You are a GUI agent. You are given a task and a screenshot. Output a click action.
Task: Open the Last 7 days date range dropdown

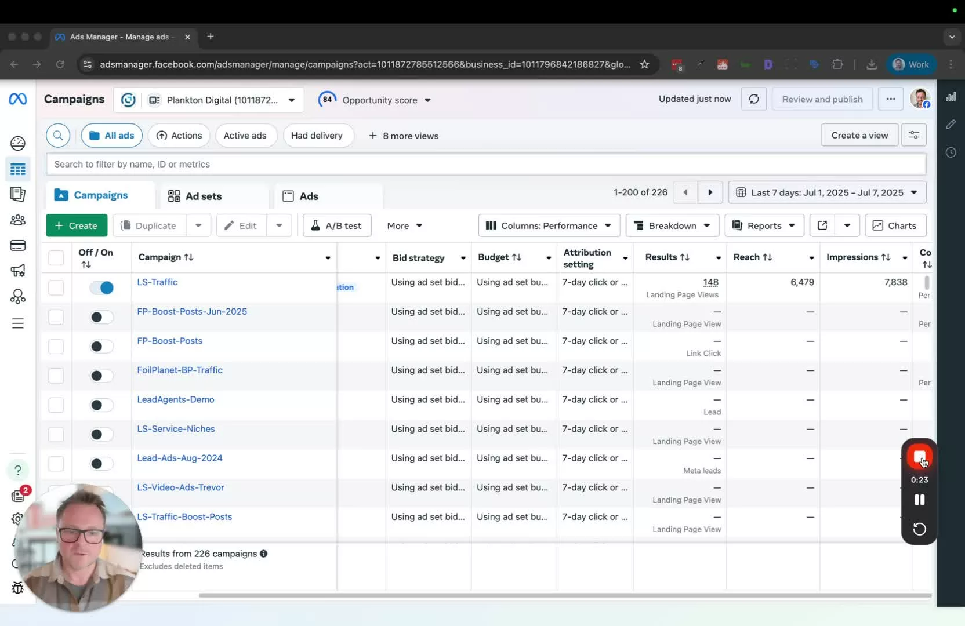point(826,192)
